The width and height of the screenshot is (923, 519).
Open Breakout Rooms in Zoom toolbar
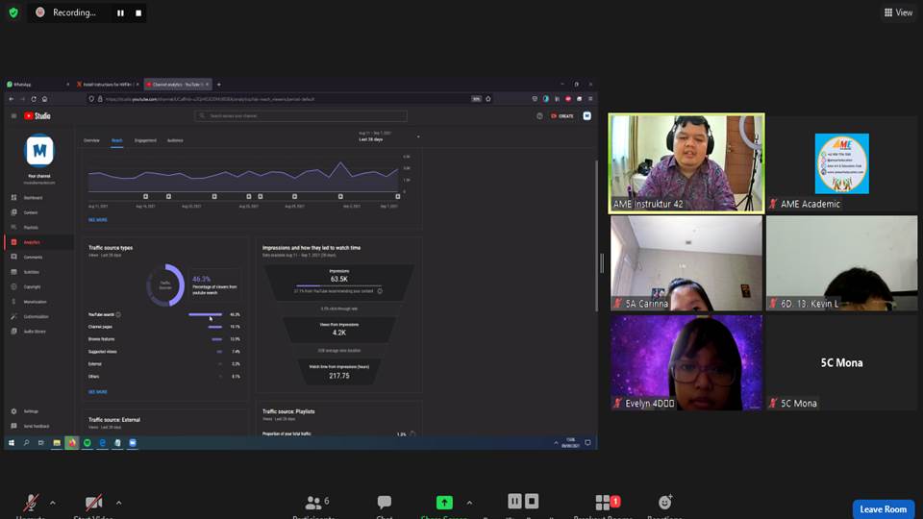(604, 507)
